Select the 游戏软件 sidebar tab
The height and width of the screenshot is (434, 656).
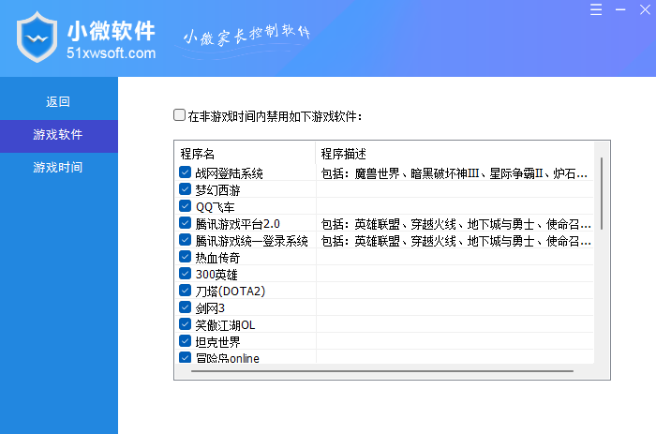pyautogui.click(x=58, y=135)
